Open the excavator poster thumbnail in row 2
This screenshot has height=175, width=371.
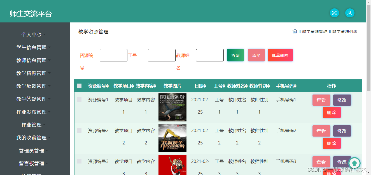172,138
